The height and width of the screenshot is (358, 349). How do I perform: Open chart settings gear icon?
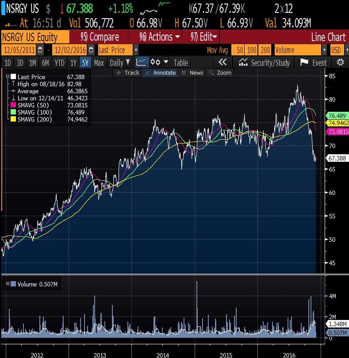click(340, 62)
